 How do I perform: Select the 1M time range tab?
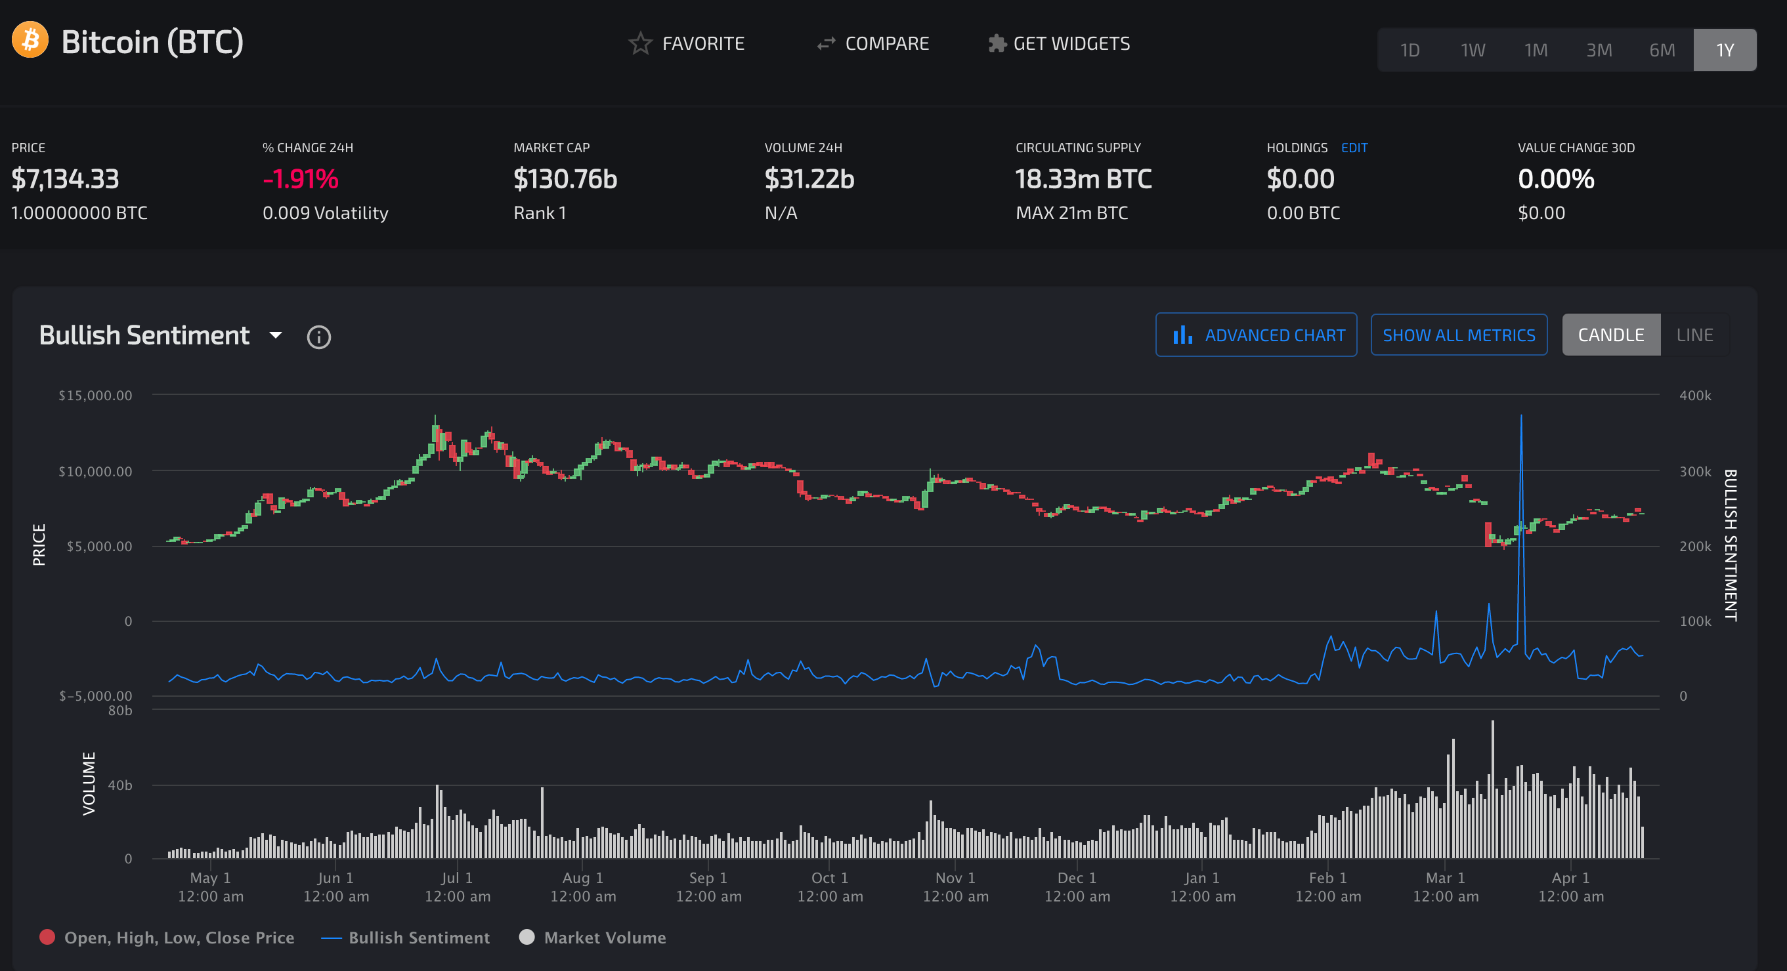pos(1535,50)
